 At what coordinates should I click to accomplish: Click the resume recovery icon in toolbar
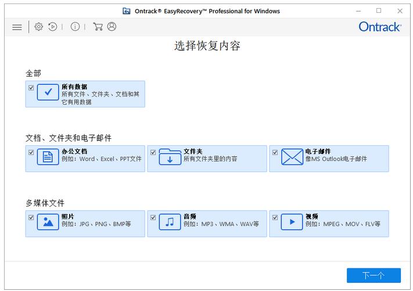tap(53, 27)
